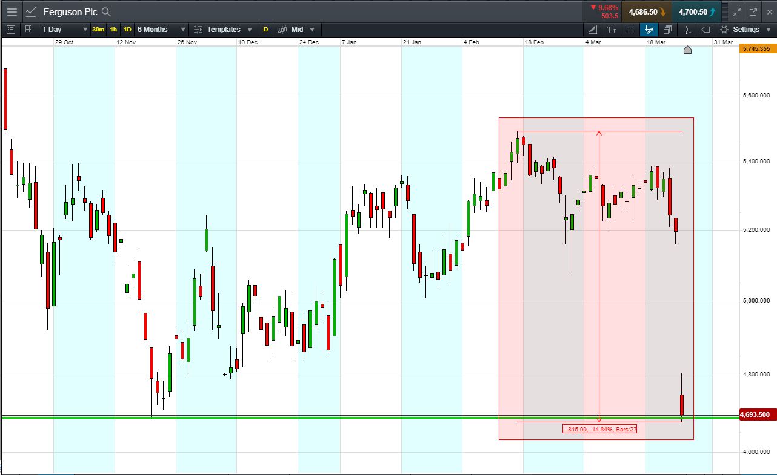Click the Ferguson Plc instrument name

70,11
